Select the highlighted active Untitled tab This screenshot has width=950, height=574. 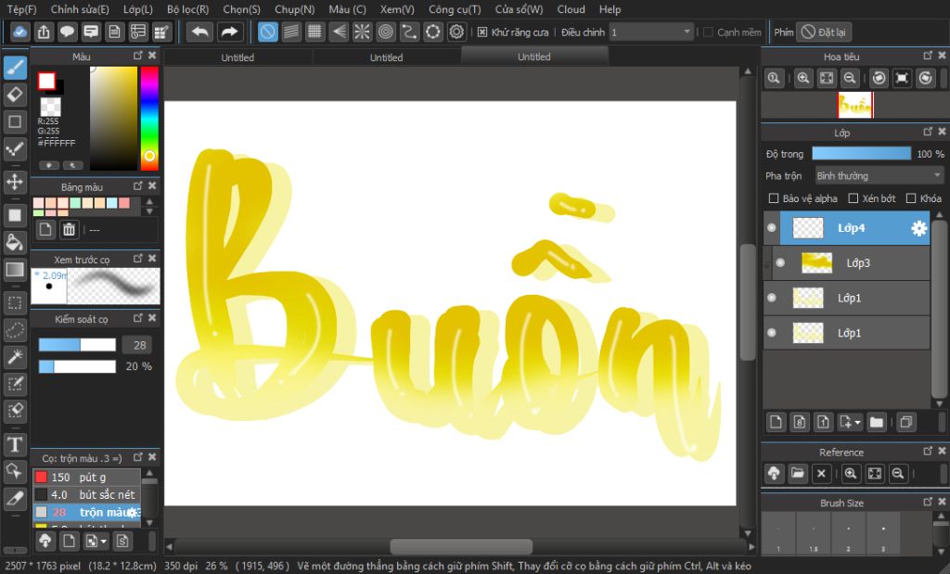[533, 57]
